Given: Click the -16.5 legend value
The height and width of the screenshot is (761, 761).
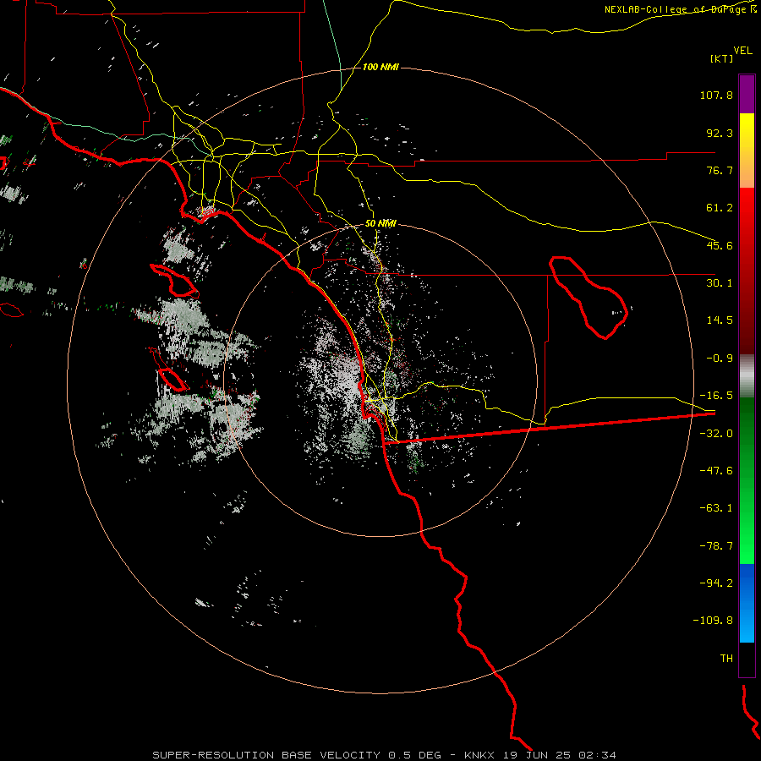Looking at the screenshot, I should pos(716,396).
